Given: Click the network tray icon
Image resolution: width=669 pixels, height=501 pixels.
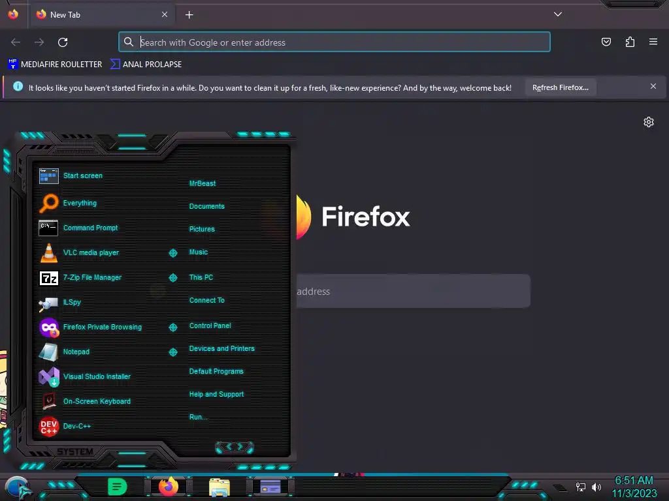Looking at the screenshot, I should tap(581, 487).
